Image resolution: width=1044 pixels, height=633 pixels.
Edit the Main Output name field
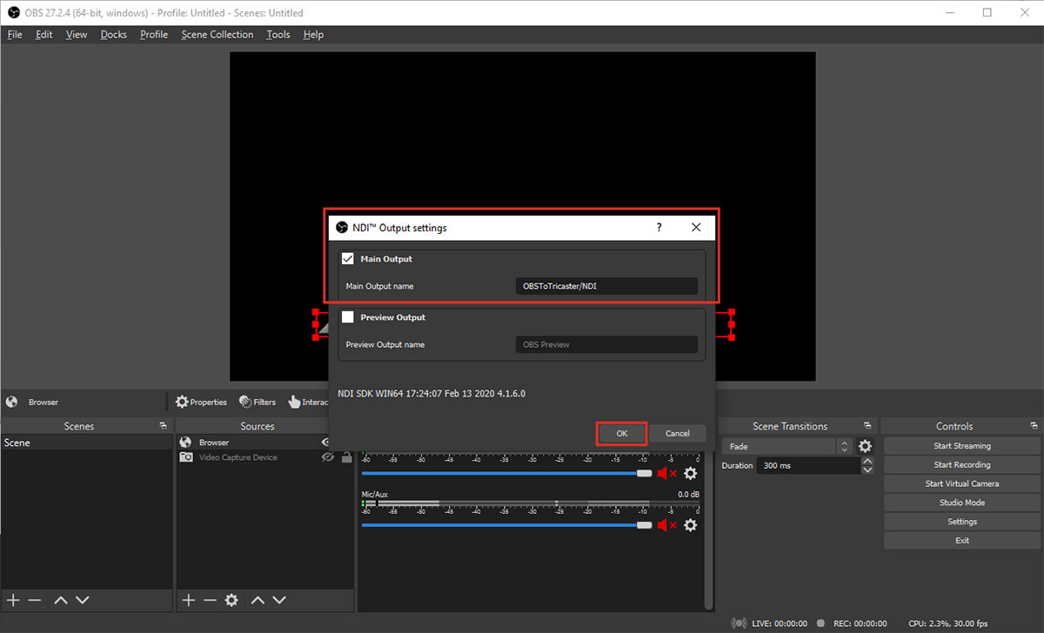tap(606, 286)
